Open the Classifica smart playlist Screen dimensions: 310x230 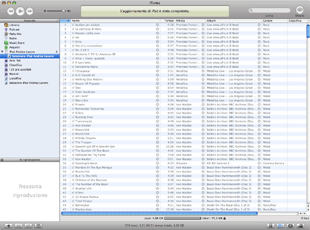(x=15, y=65)
